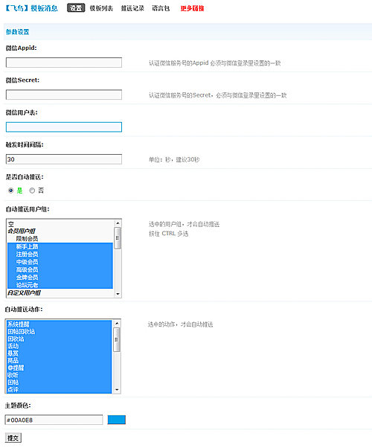Open the 推送记录 tab
Image resolution: width=372 pixels, height=448 pixels.
(132, 8)
